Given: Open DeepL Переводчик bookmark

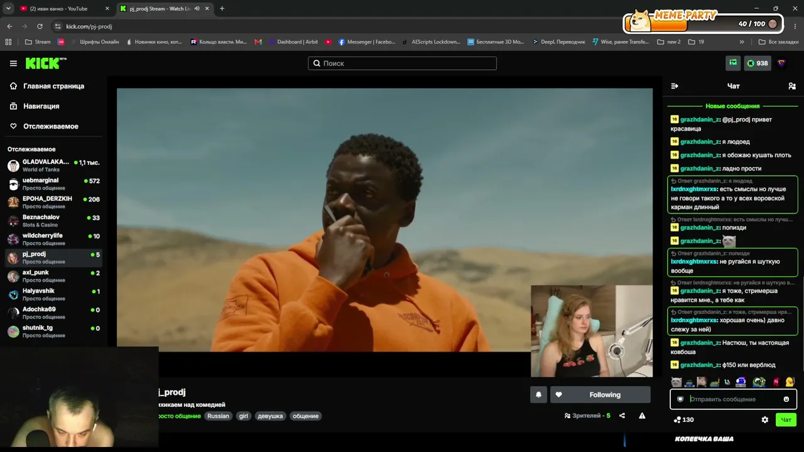Looking at the screenshot, I should click(558, 42).
